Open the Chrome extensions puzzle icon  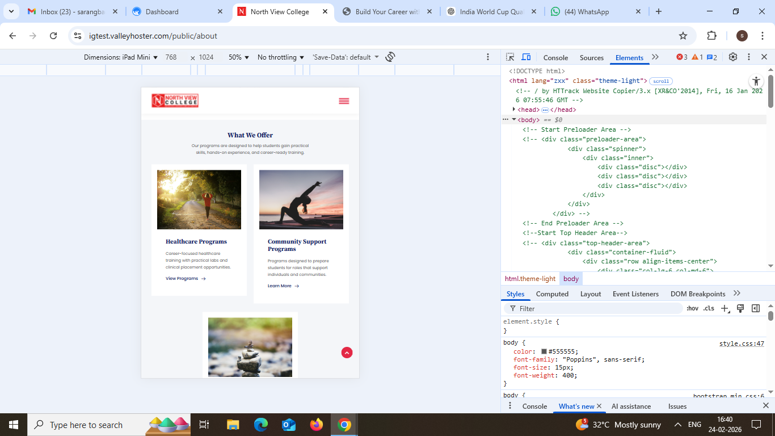[712, 36]
